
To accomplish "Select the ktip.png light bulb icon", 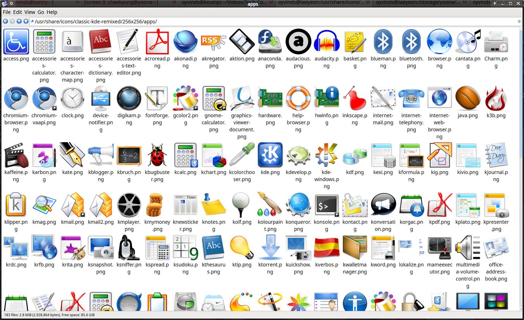I will point(242,248).
